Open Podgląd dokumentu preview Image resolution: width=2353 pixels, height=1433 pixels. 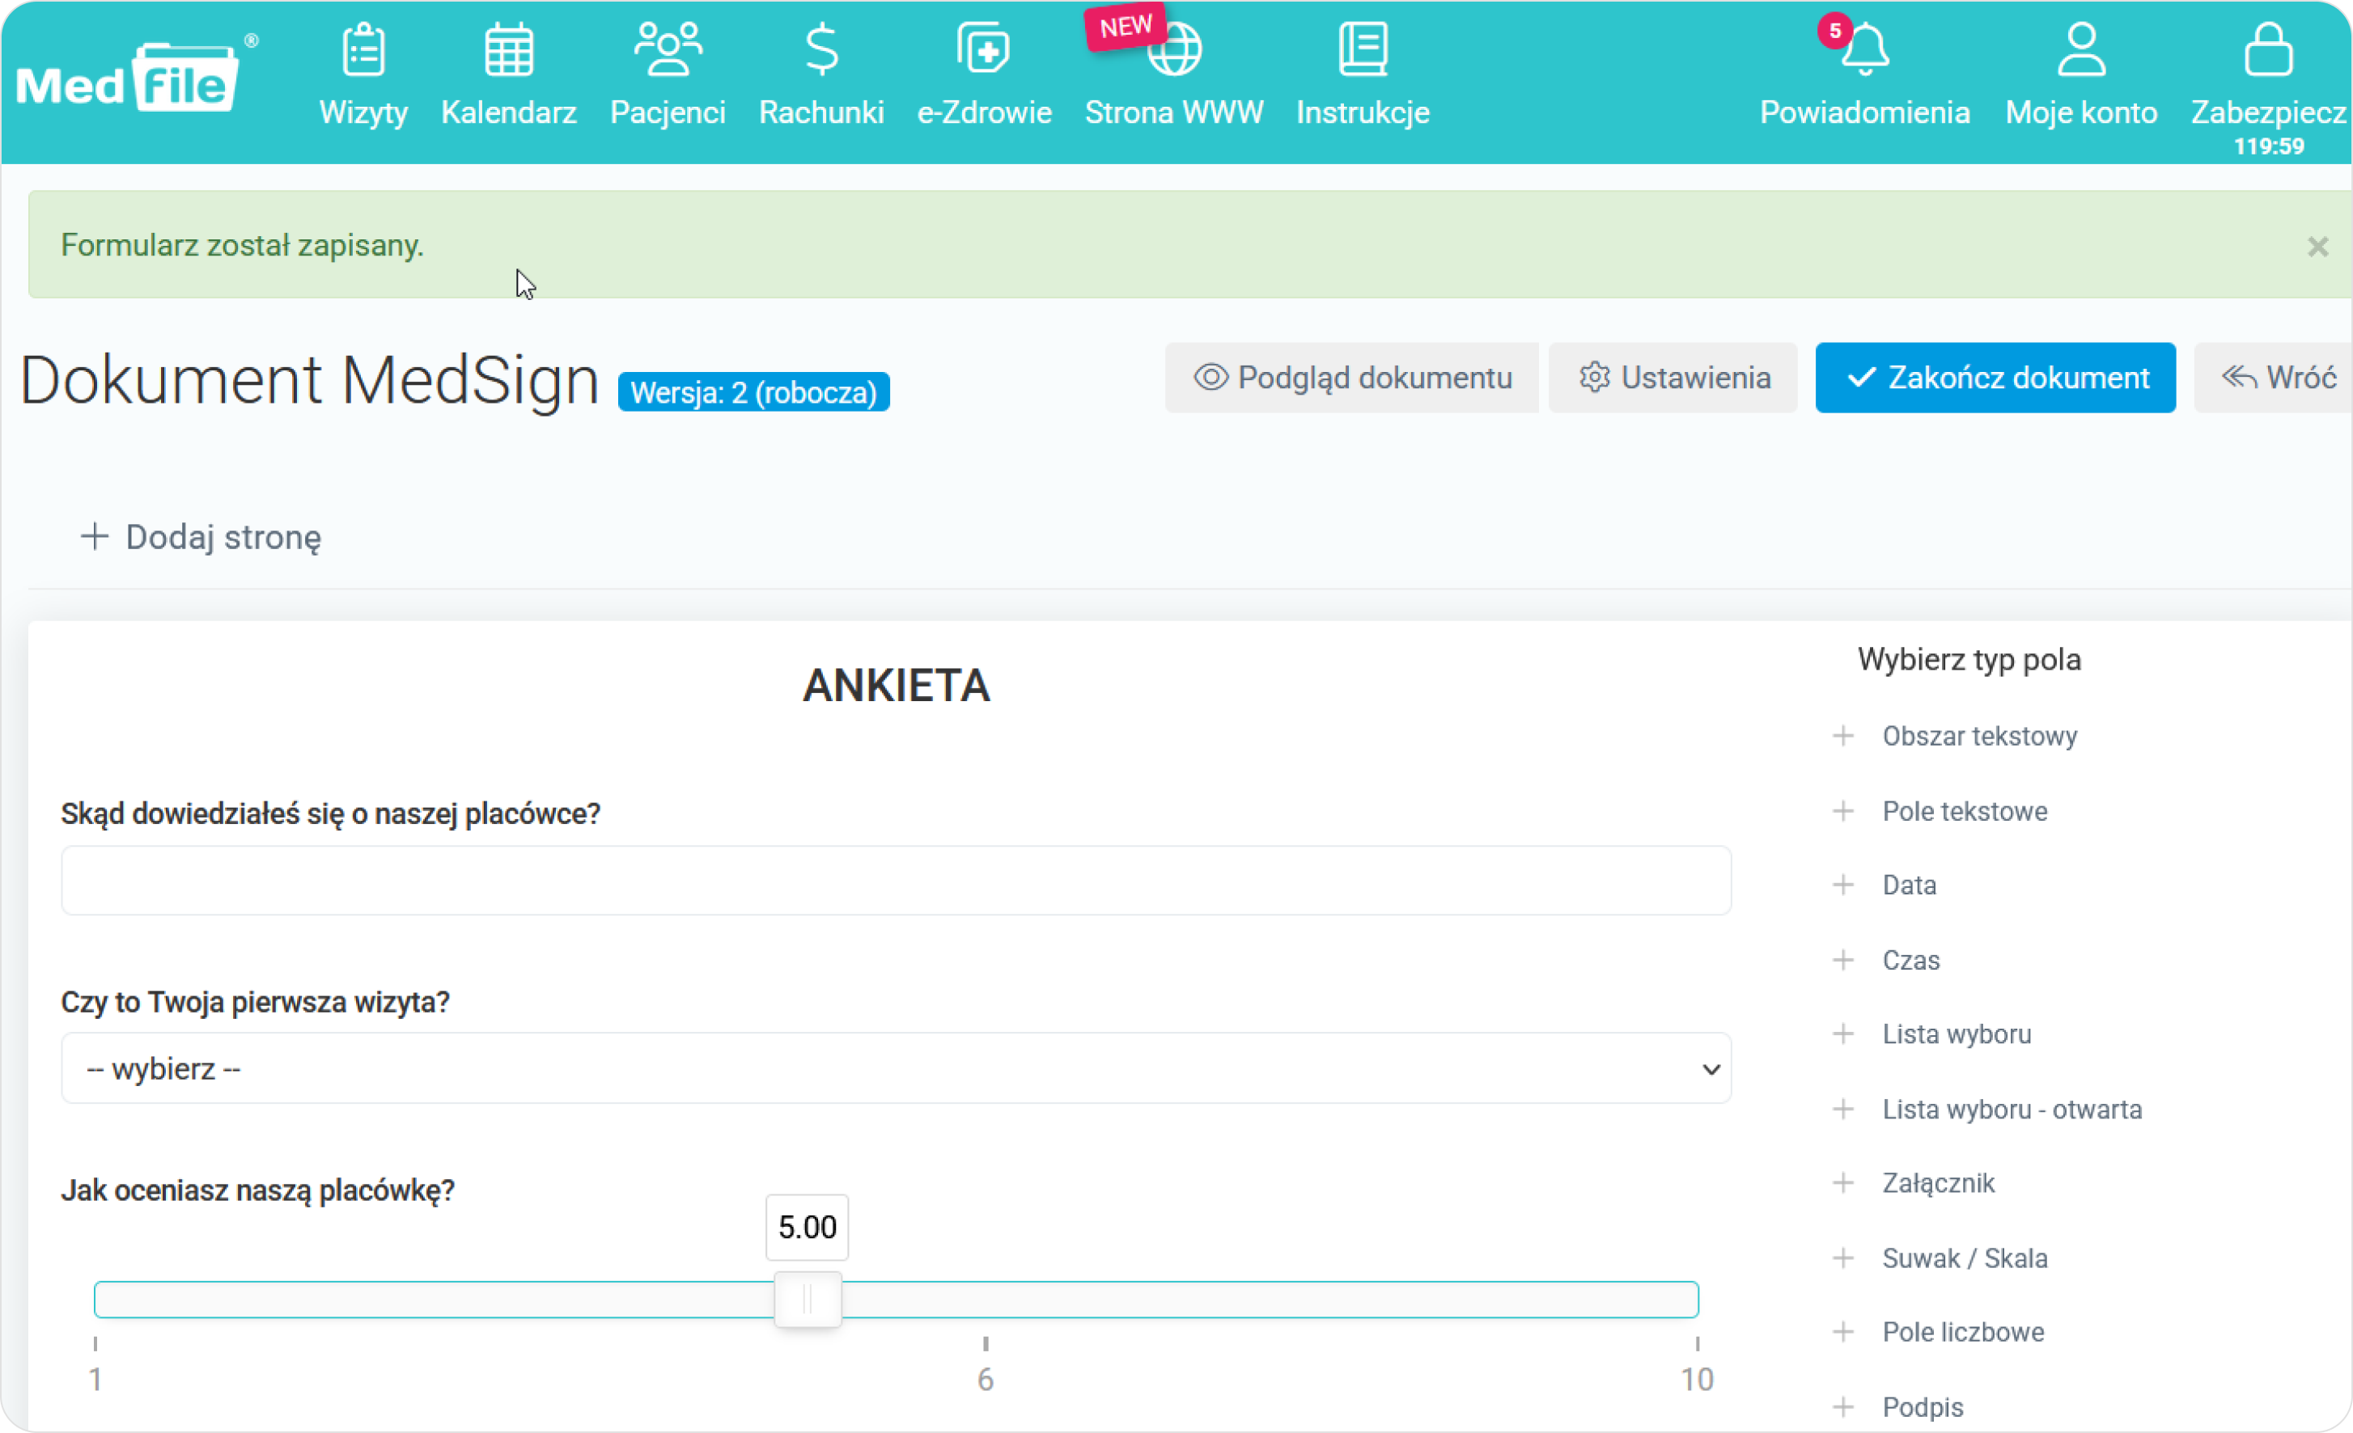[x=1351, y=378]
